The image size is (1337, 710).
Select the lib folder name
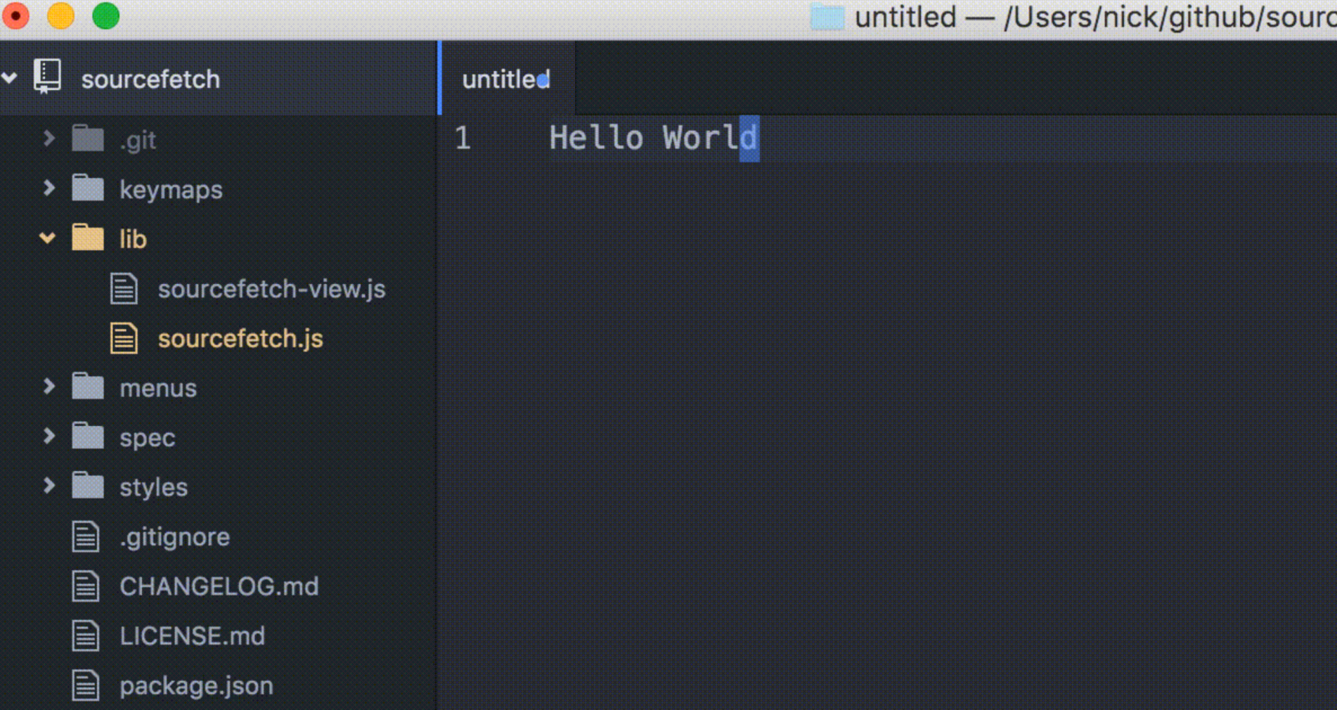(x=133, y=239)
